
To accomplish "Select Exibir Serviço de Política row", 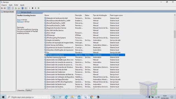I will pos(85,45).
